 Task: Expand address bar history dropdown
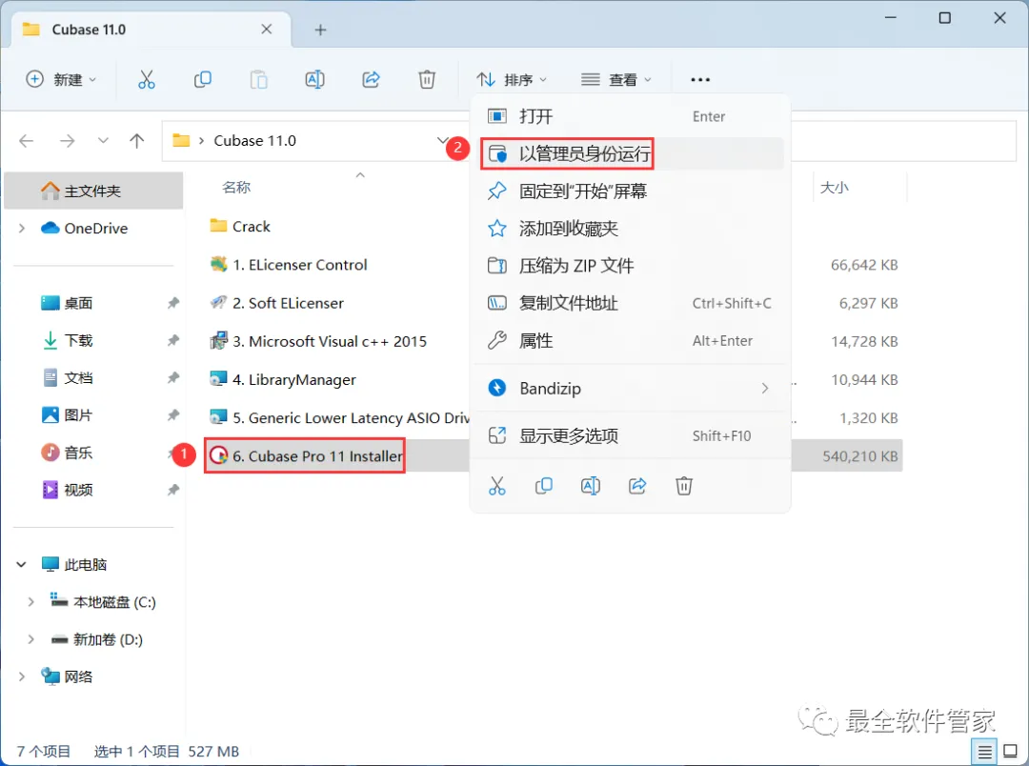tap(443, 140)
